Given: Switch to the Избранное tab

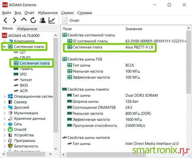Looking at the screenshot, I should point(27,29).
